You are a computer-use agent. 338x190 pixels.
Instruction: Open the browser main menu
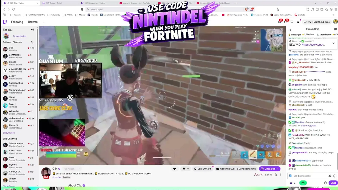pyautogui.click(x=336, y=9)
